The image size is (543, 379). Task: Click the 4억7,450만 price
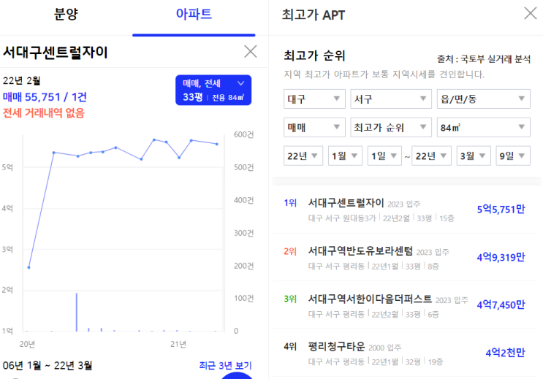click(x=501, y=305)
